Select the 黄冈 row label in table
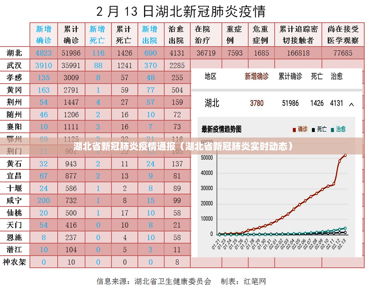 click(14, 90)
